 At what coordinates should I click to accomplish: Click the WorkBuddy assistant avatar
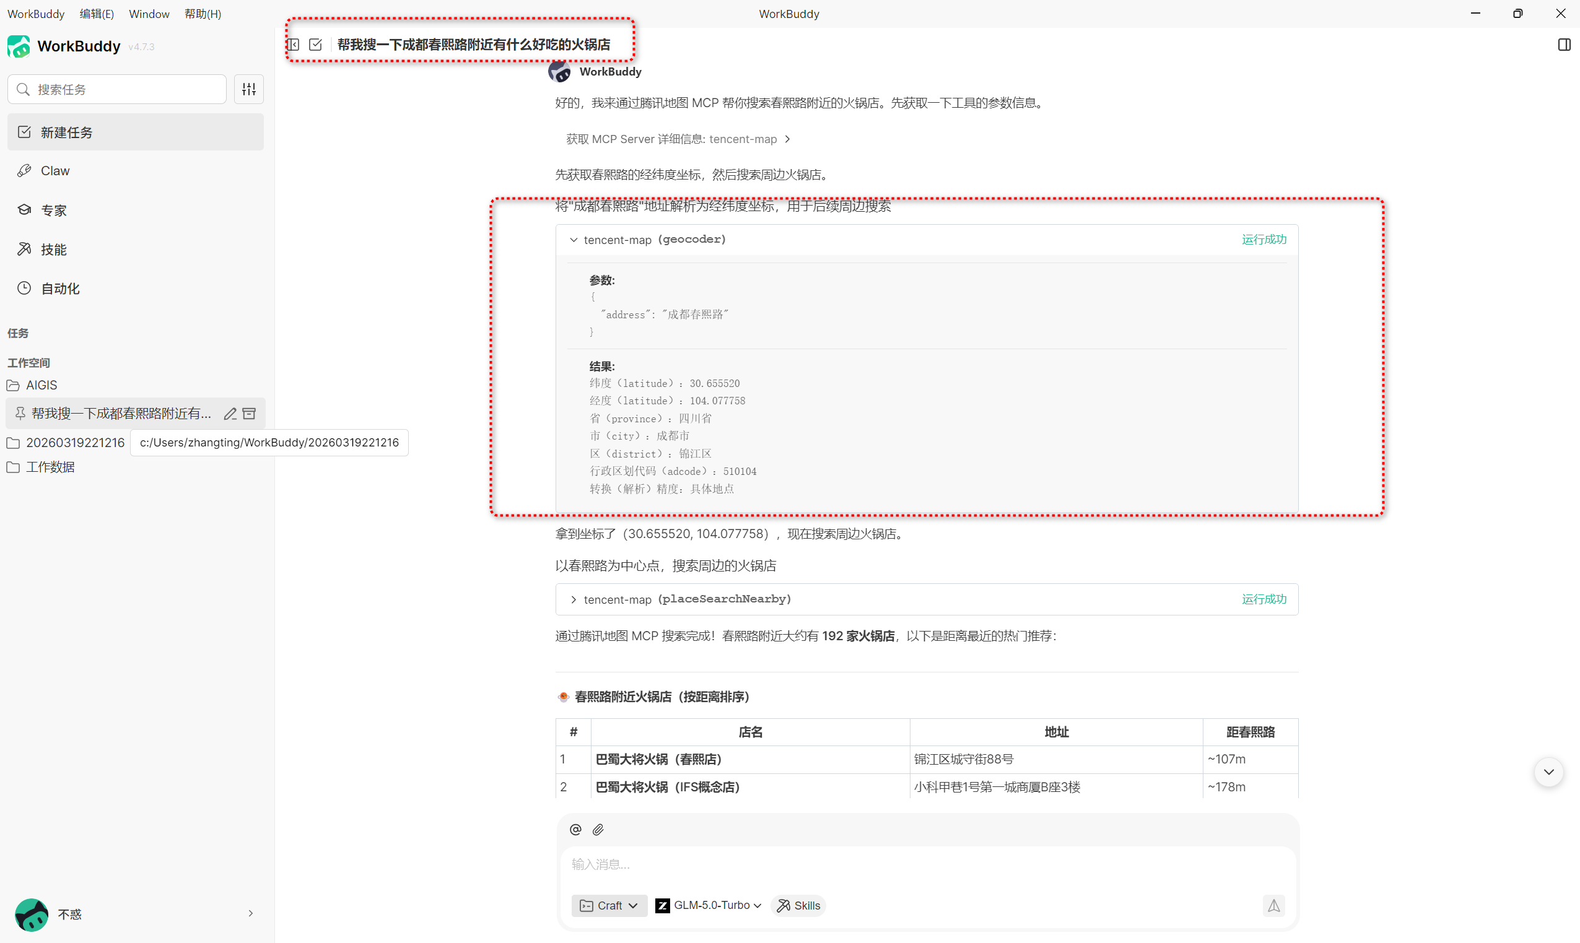tap(559, 72)
